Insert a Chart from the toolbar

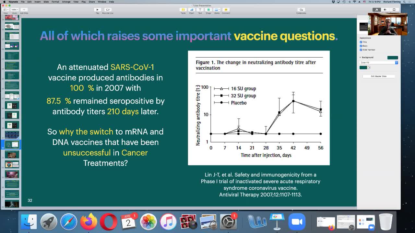(x=192, y=10)
